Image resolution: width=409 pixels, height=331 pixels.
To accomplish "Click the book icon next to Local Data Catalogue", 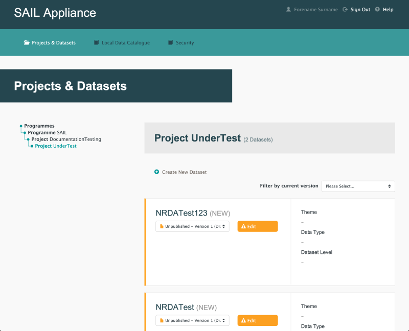I will tap(96, 42).
